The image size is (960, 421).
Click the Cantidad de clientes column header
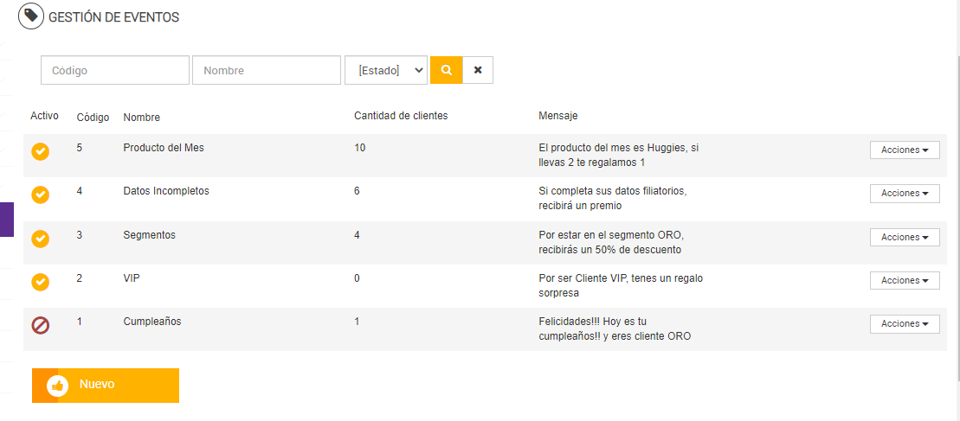[401, 116]
